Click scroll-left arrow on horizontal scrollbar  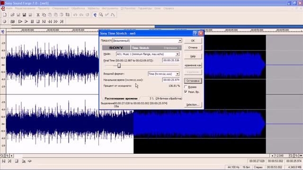point(11,155)
